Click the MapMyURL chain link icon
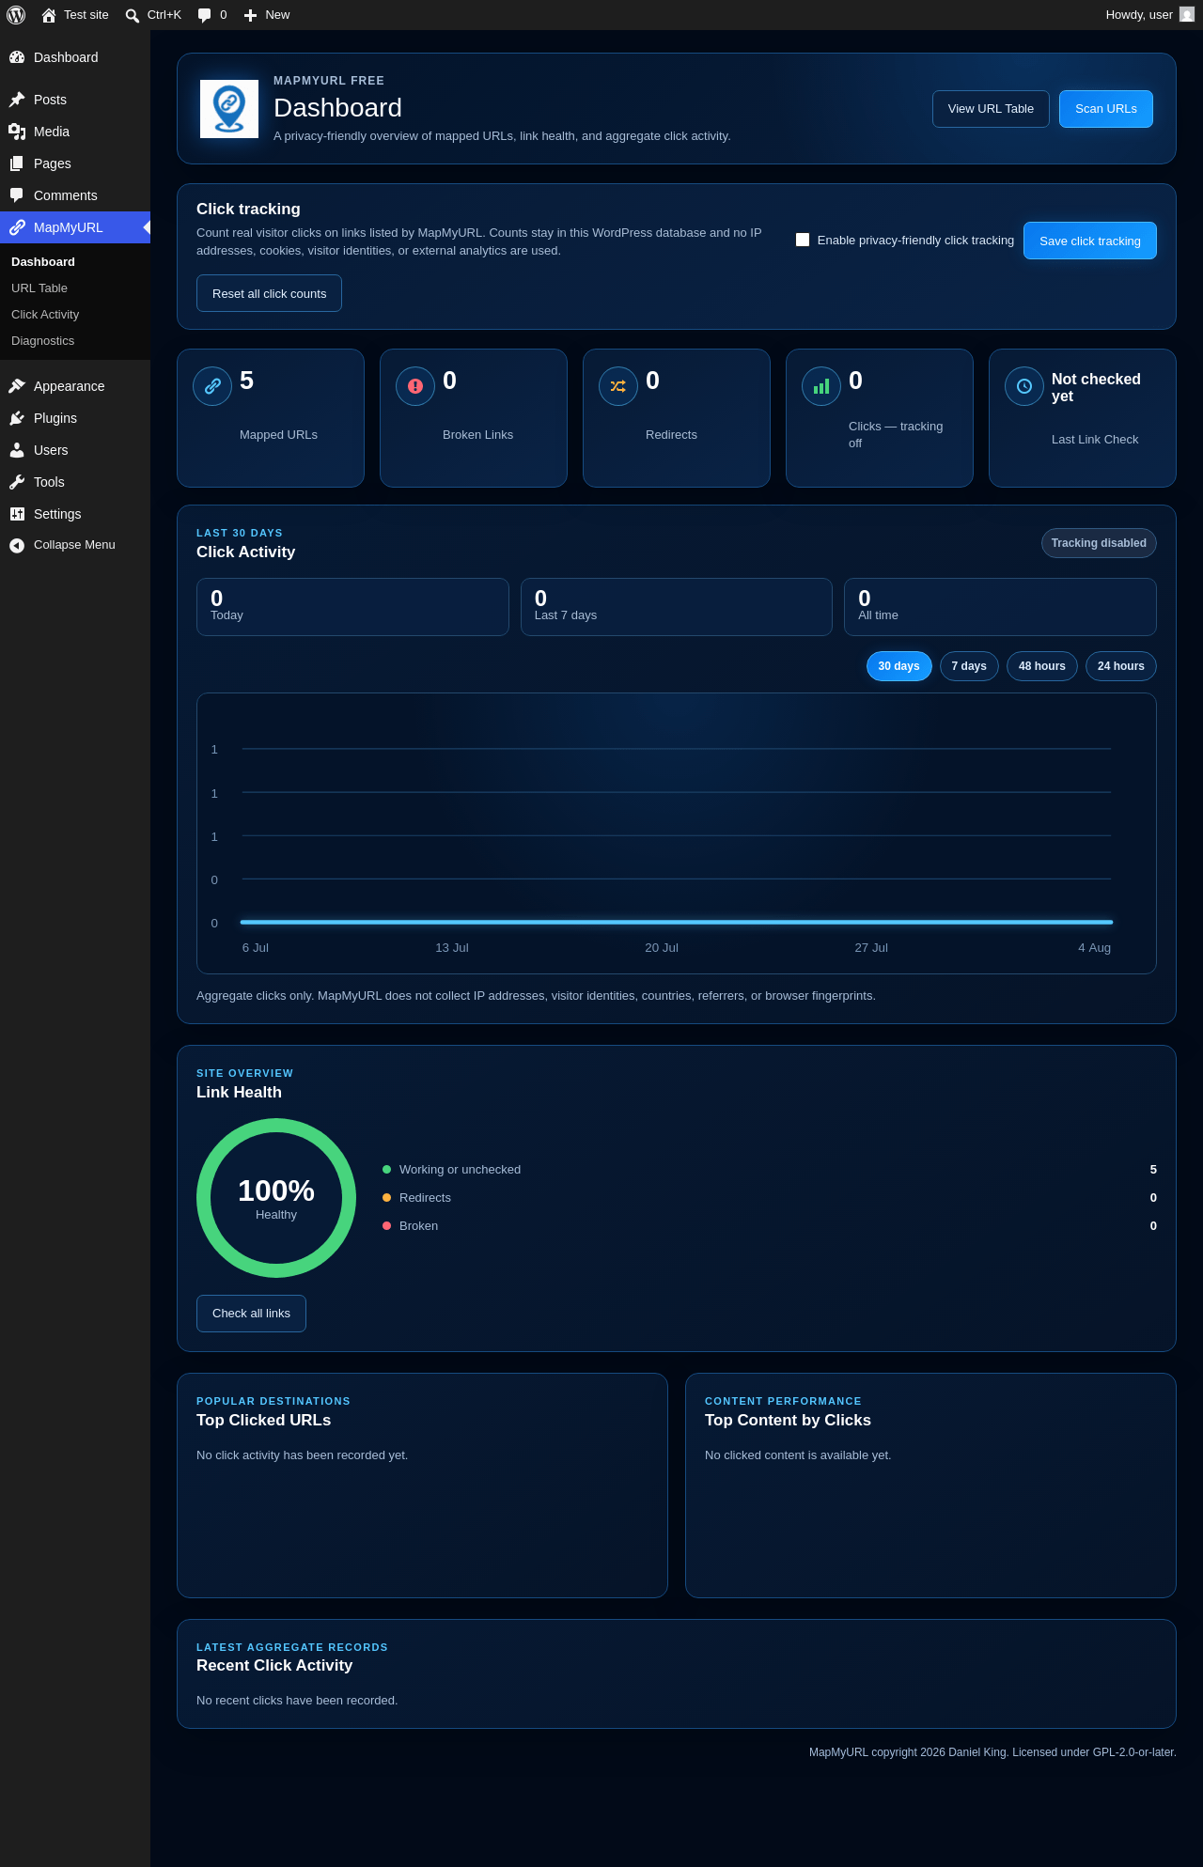The image size is (1203, 1867). point(17,227)
